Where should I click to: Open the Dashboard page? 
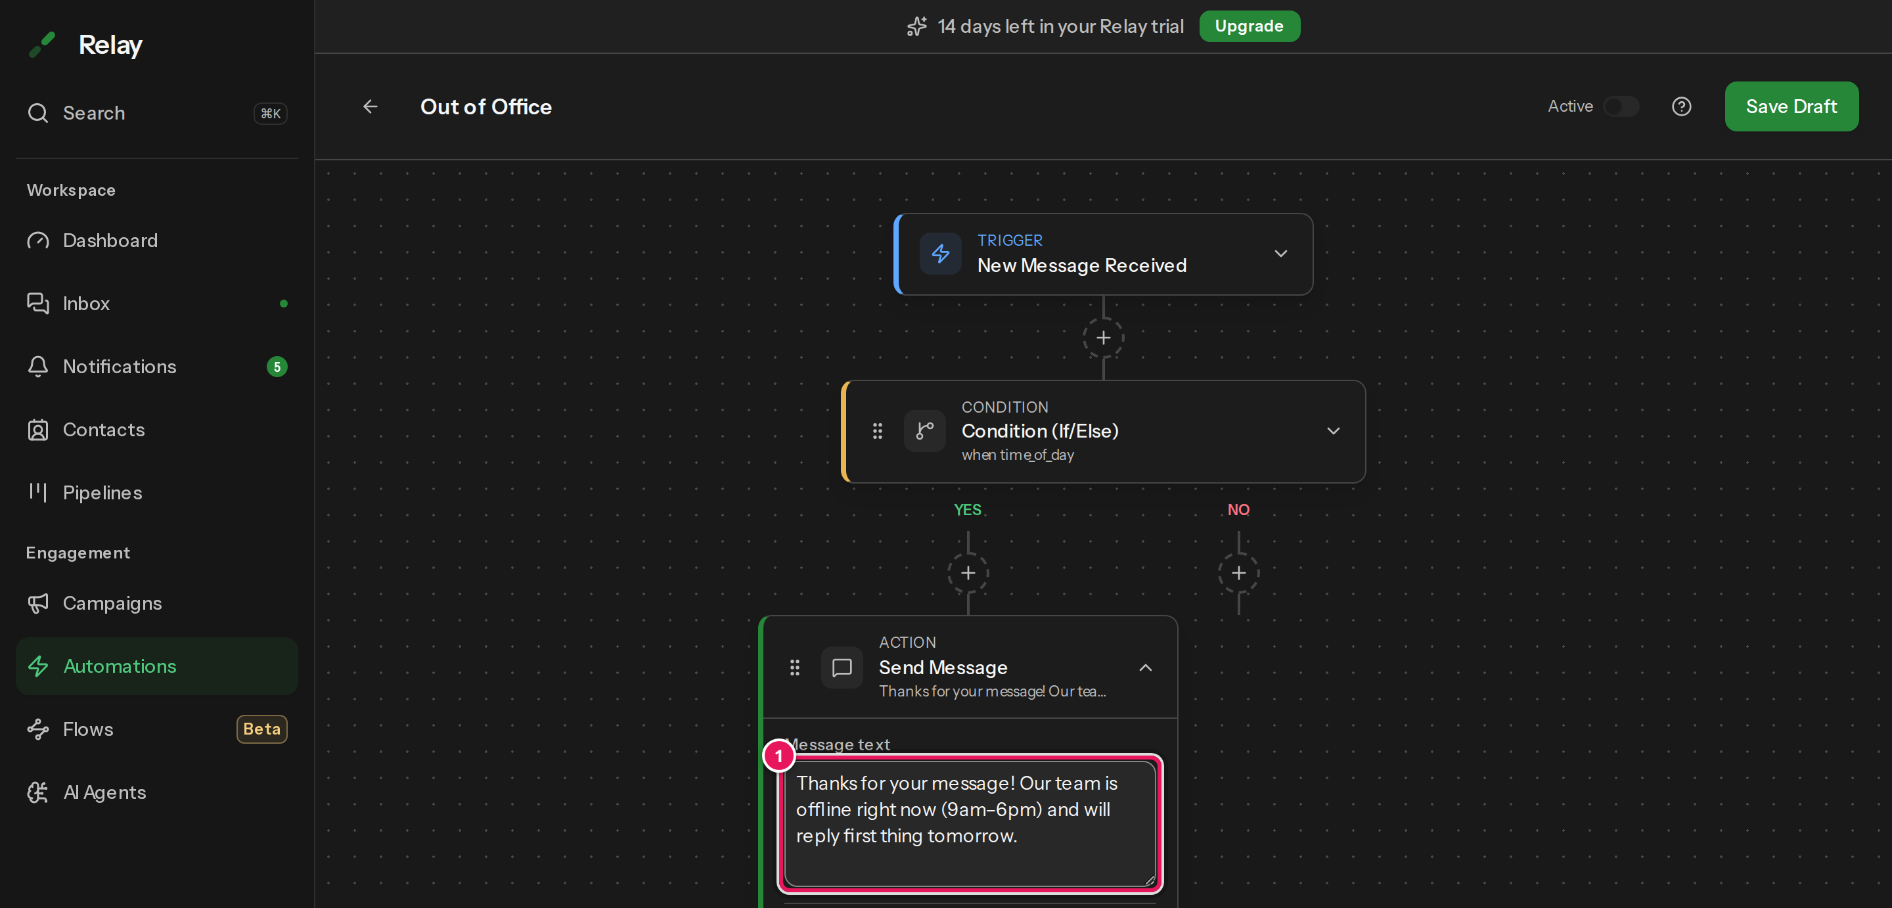[156, 240]
